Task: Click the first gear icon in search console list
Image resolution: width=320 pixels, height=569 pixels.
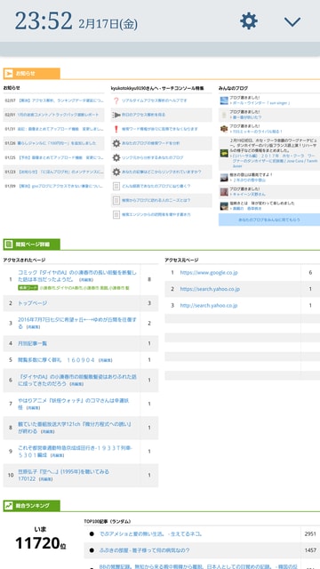Action: point(116,143)
